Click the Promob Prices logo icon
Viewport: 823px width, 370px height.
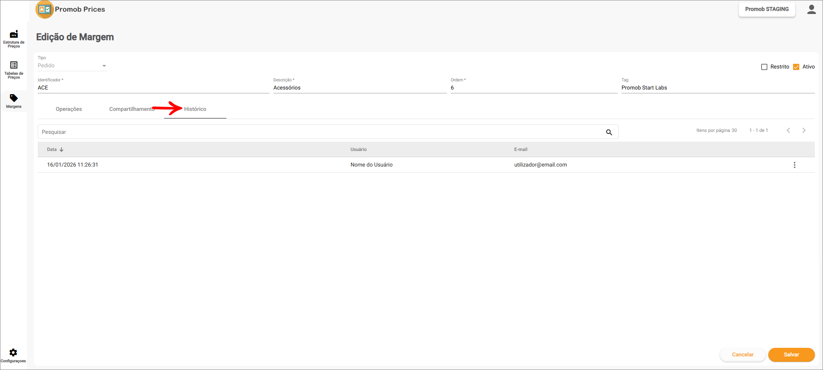tap(45, 9)
